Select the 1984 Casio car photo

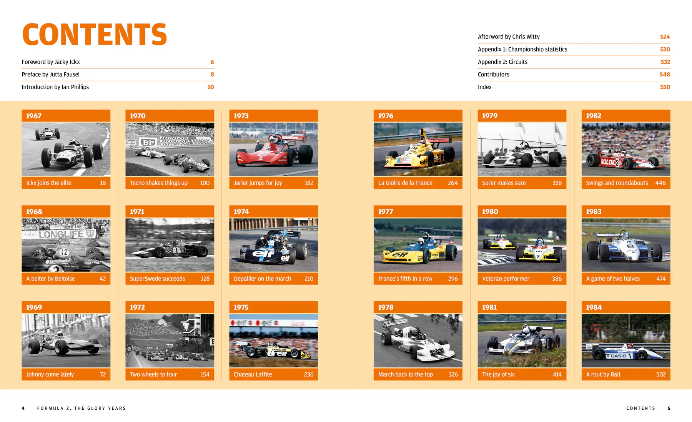point(625,341)
